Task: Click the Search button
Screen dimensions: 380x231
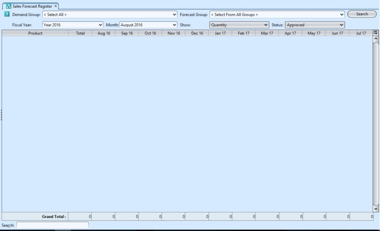Action: [362, 14]
